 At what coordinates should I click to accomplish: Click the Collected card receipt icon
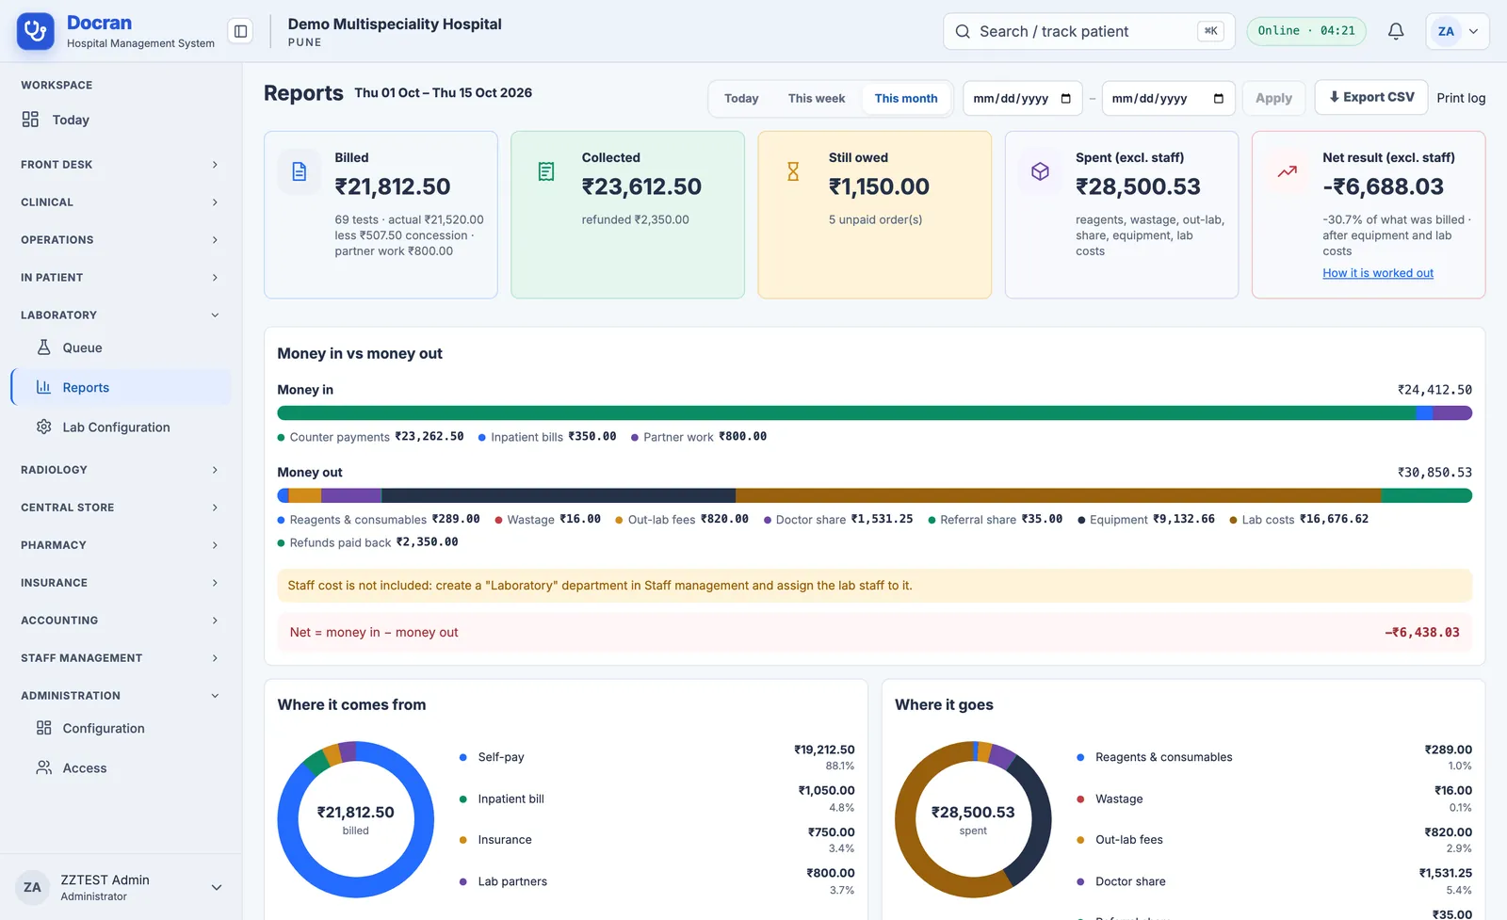point(546,171)
